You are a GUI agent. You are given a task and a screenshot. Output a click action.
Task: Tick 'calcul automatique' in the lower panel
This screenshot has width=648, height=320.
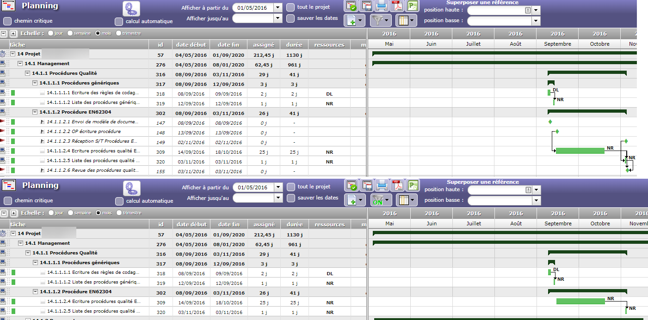[119, 201]
